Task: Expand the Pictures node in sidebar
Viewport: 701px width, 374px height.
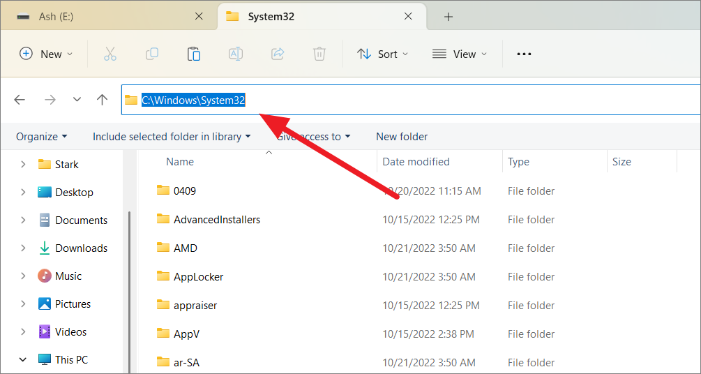Action: tap(23, 304)
